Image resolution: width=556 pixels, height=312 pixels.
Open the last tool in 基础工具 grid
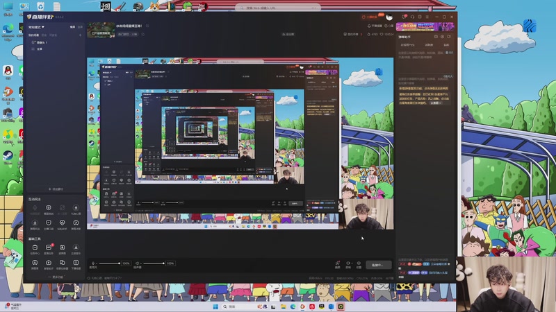(x=76, y=264)
